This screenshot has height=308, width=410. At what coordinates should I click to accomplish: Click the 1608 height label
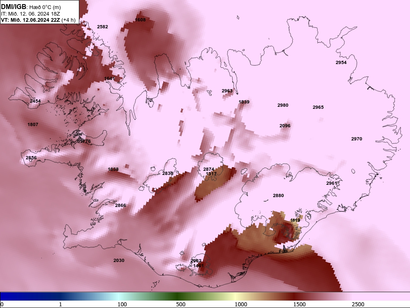[x=140, y=20]
